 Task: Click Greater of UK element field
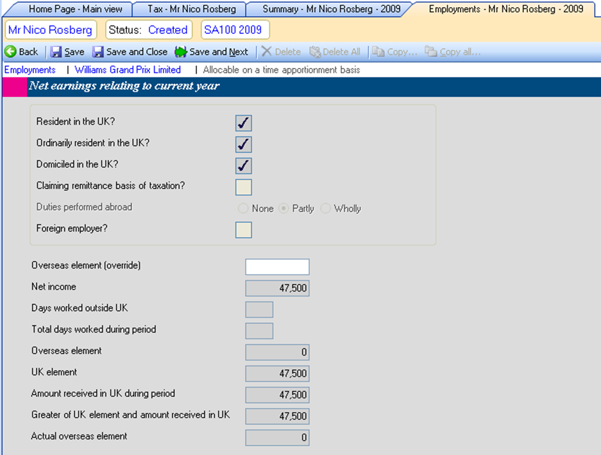pos(277,416)
